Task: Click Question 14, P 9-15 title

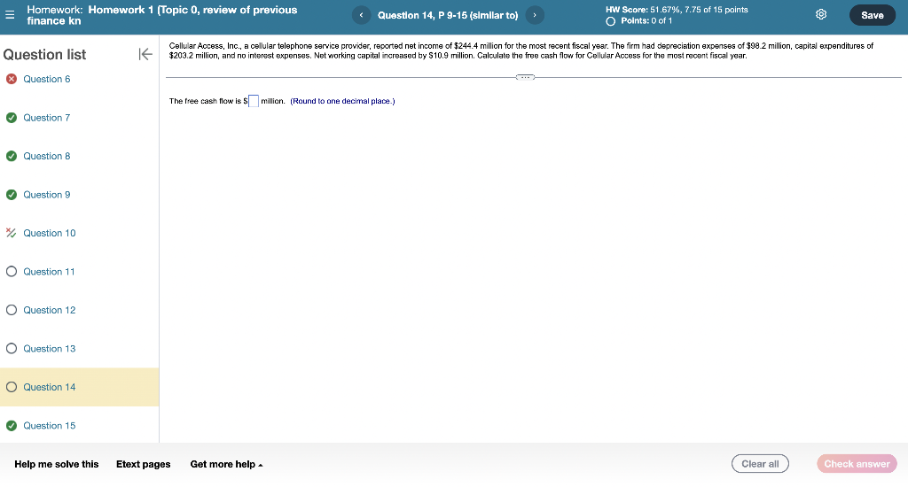Action: click(448, 15)
